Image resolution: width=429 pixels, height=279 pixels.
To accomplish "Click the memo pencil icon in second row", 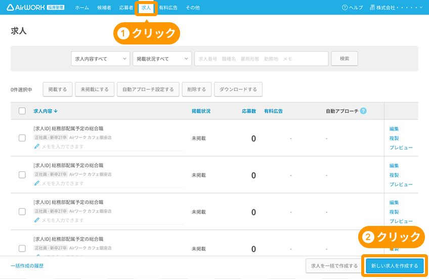I will click(x=36, y=183).
